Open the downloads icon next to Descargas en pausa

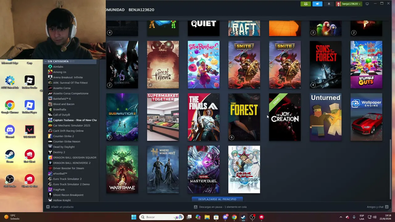click(195, 207)
